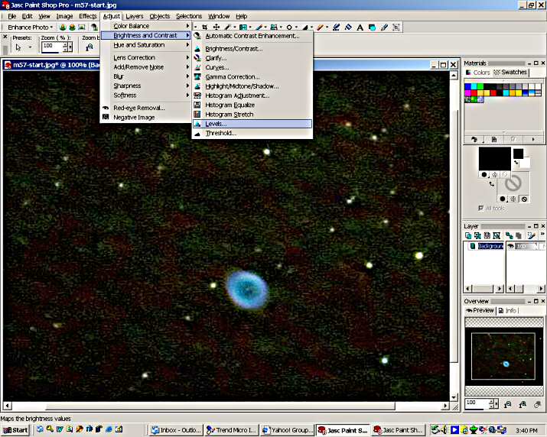Screen dimensions: 547x437
Task: Choose Levels... from the submenu
Action: 252,124
